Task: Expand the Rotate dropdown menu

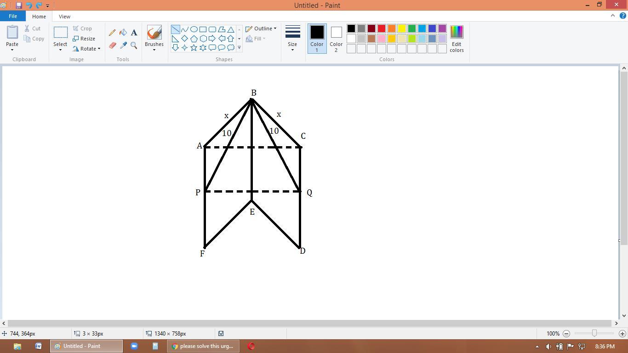Action: click(x=86, y=49)
